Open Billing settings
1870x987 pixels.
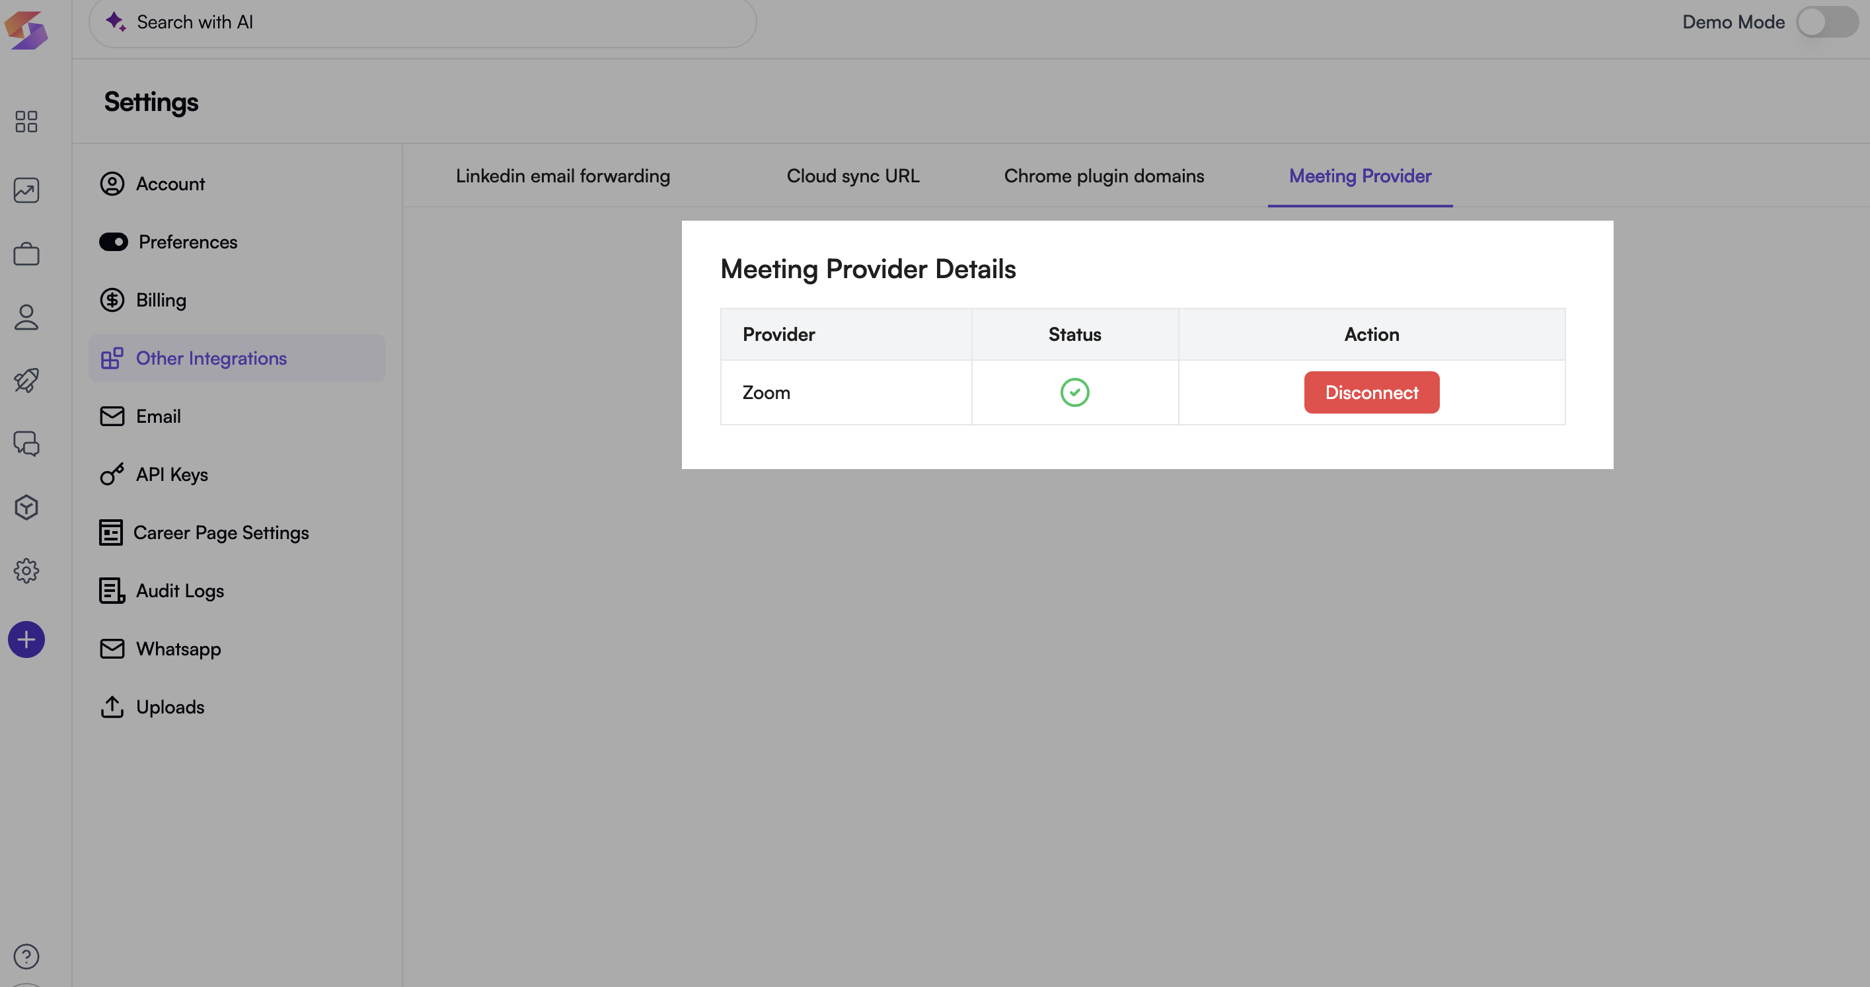tap(237, 300)
